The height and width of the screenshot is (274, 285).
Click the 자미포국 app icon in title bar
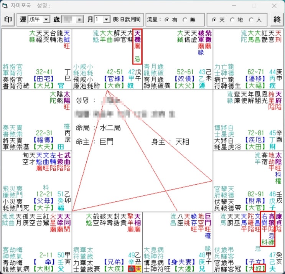tap(5, 6)
